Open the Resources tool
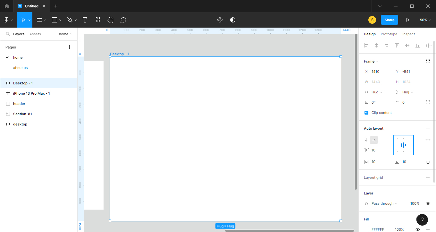Screen dimensions: 436x232 (x=98, y=20)
